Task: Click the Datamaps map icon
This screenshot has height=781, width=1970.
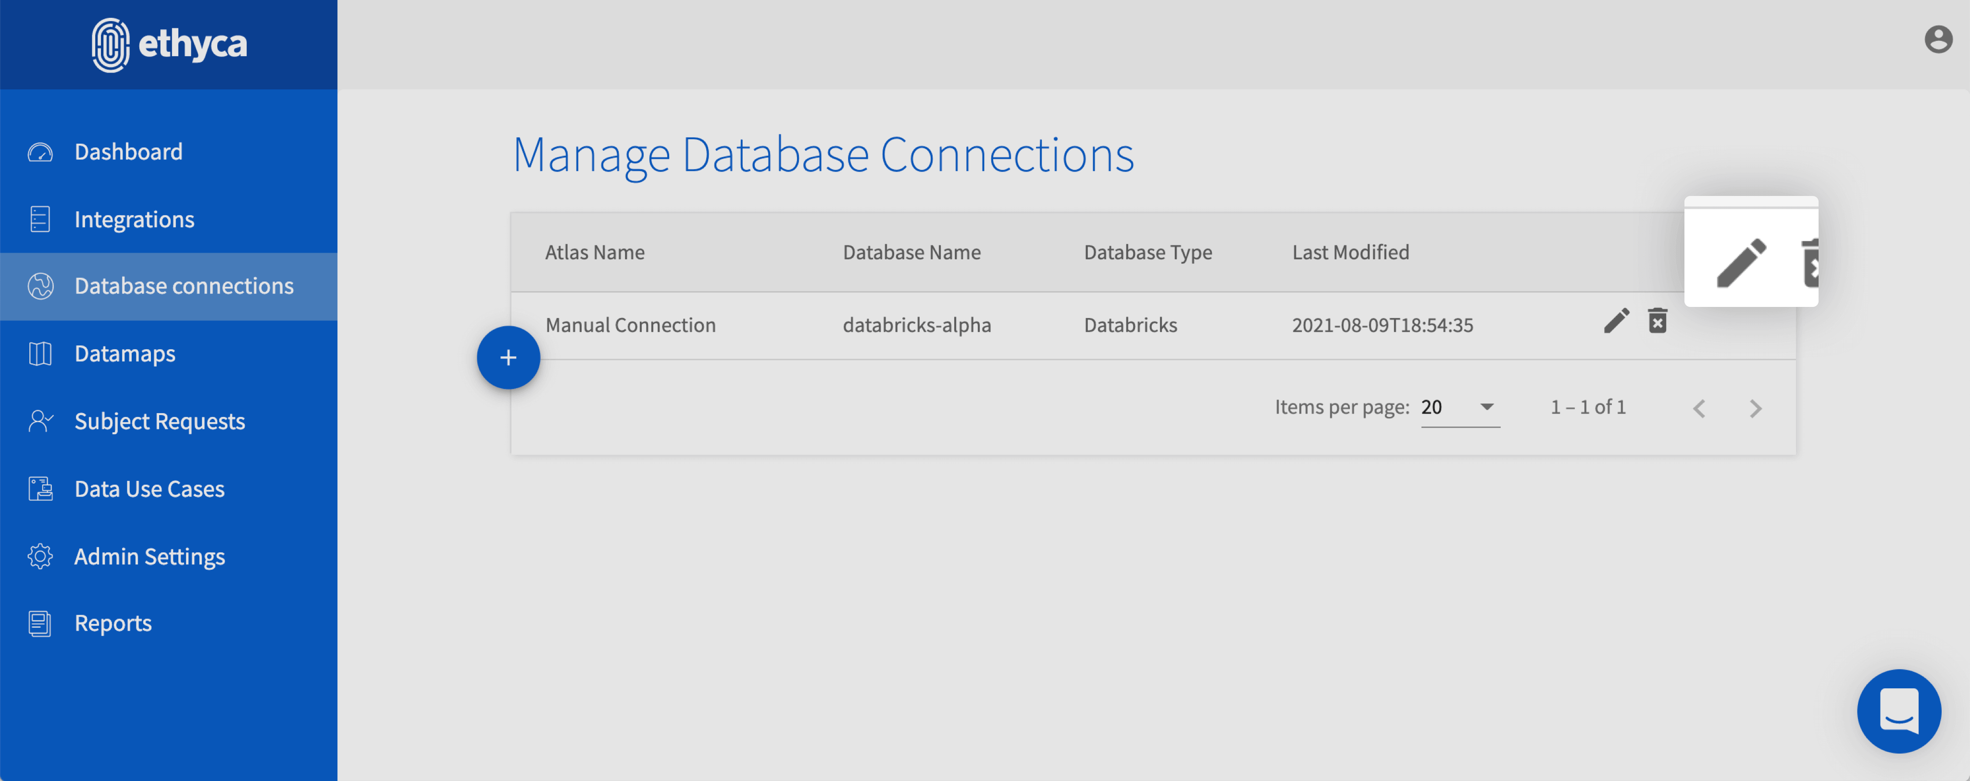Action: tap(40, 354)
